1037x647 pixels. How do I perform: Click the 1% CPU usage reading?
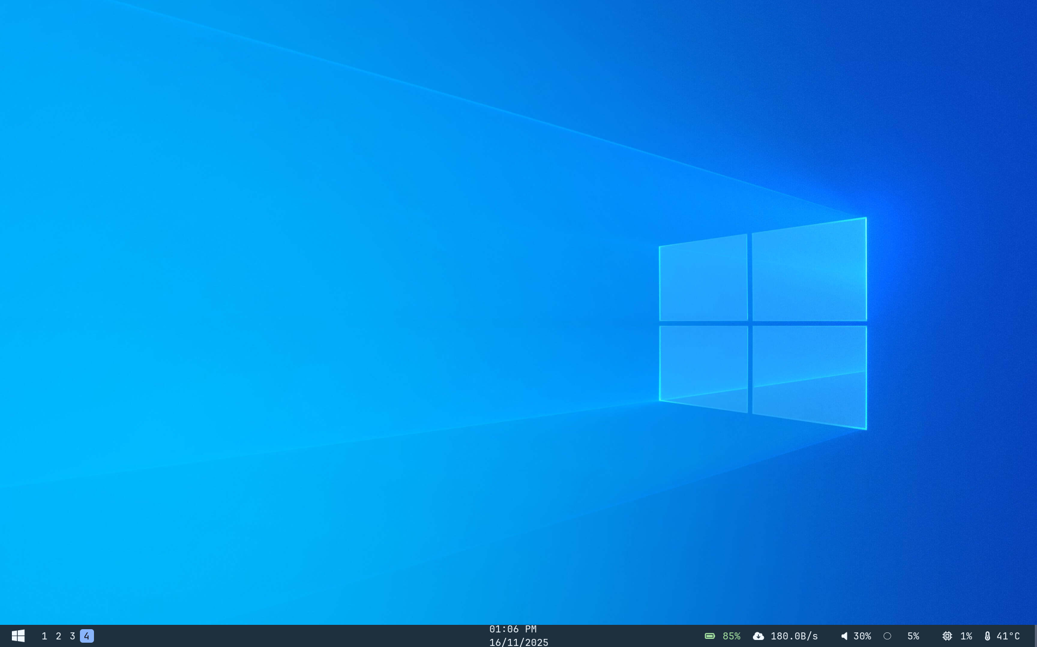[965, 636]
